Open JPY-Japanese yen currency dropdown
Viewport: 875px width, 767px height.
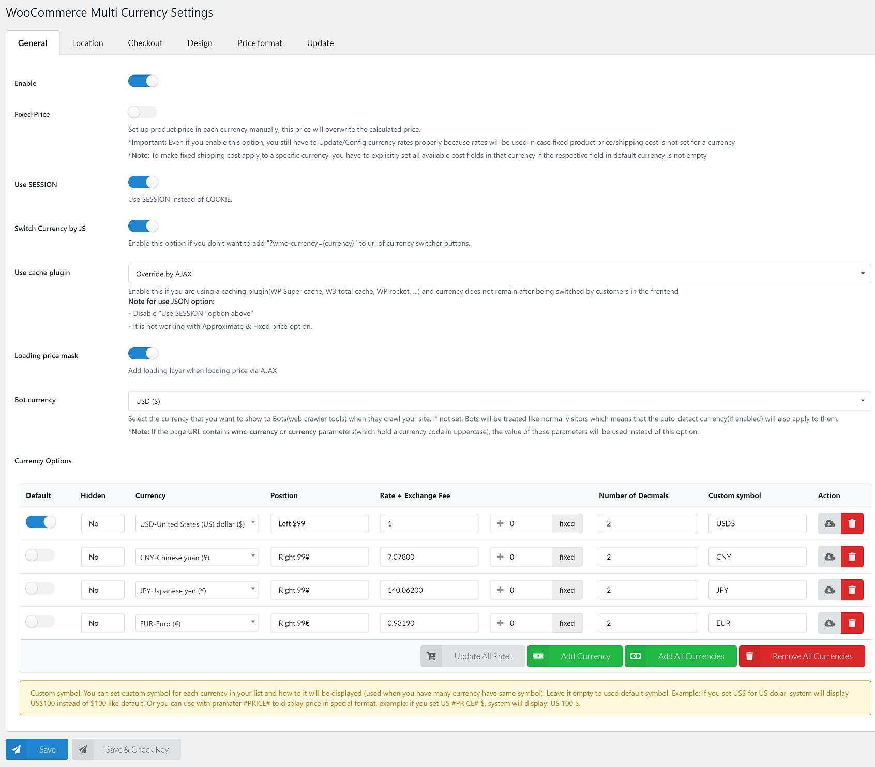point(197,590)
